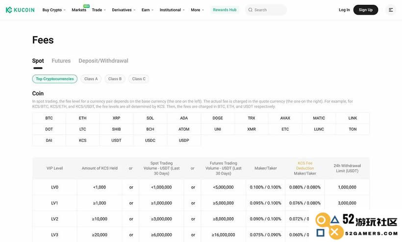
Task: Click the USDP coin cell
Action: (x=184, y=140)
